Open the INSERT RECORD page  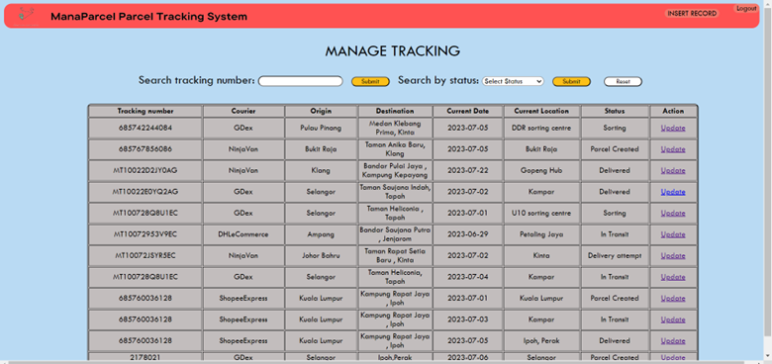point(692,13)
